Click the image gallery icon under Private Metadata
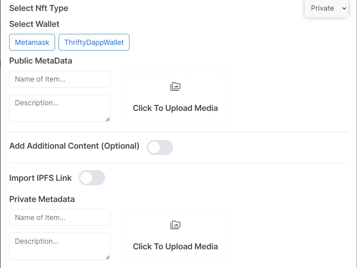This screenshot has height=268, width=357. point(175,225)
